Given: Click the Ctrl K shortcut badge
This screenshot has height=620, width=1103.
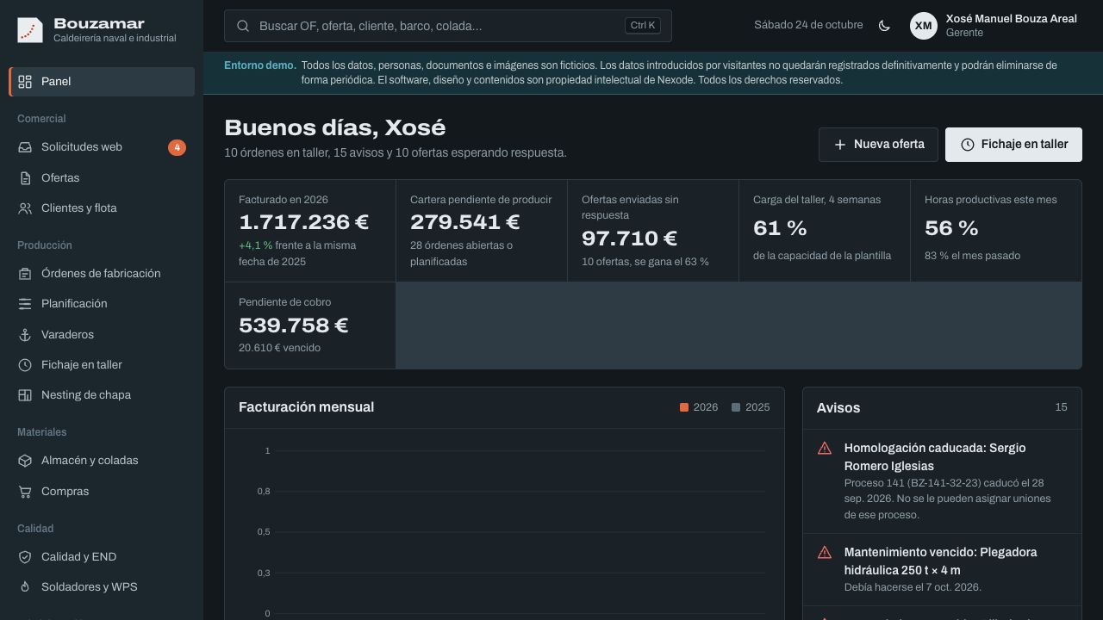Looking at the screenshot, I should pyautogui.click(x=643, y=26).
